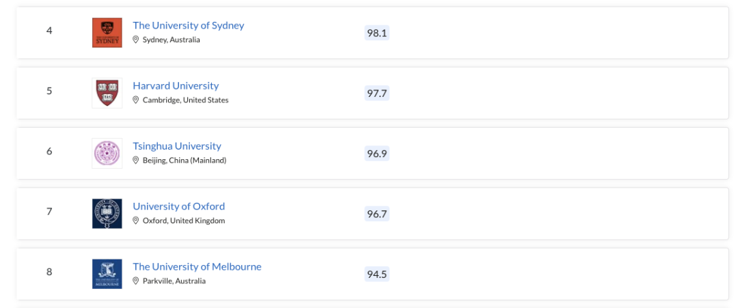This screenshot has height=308, width=738.
Task: Click the 98.1 score badge
Action: (377, 33)
